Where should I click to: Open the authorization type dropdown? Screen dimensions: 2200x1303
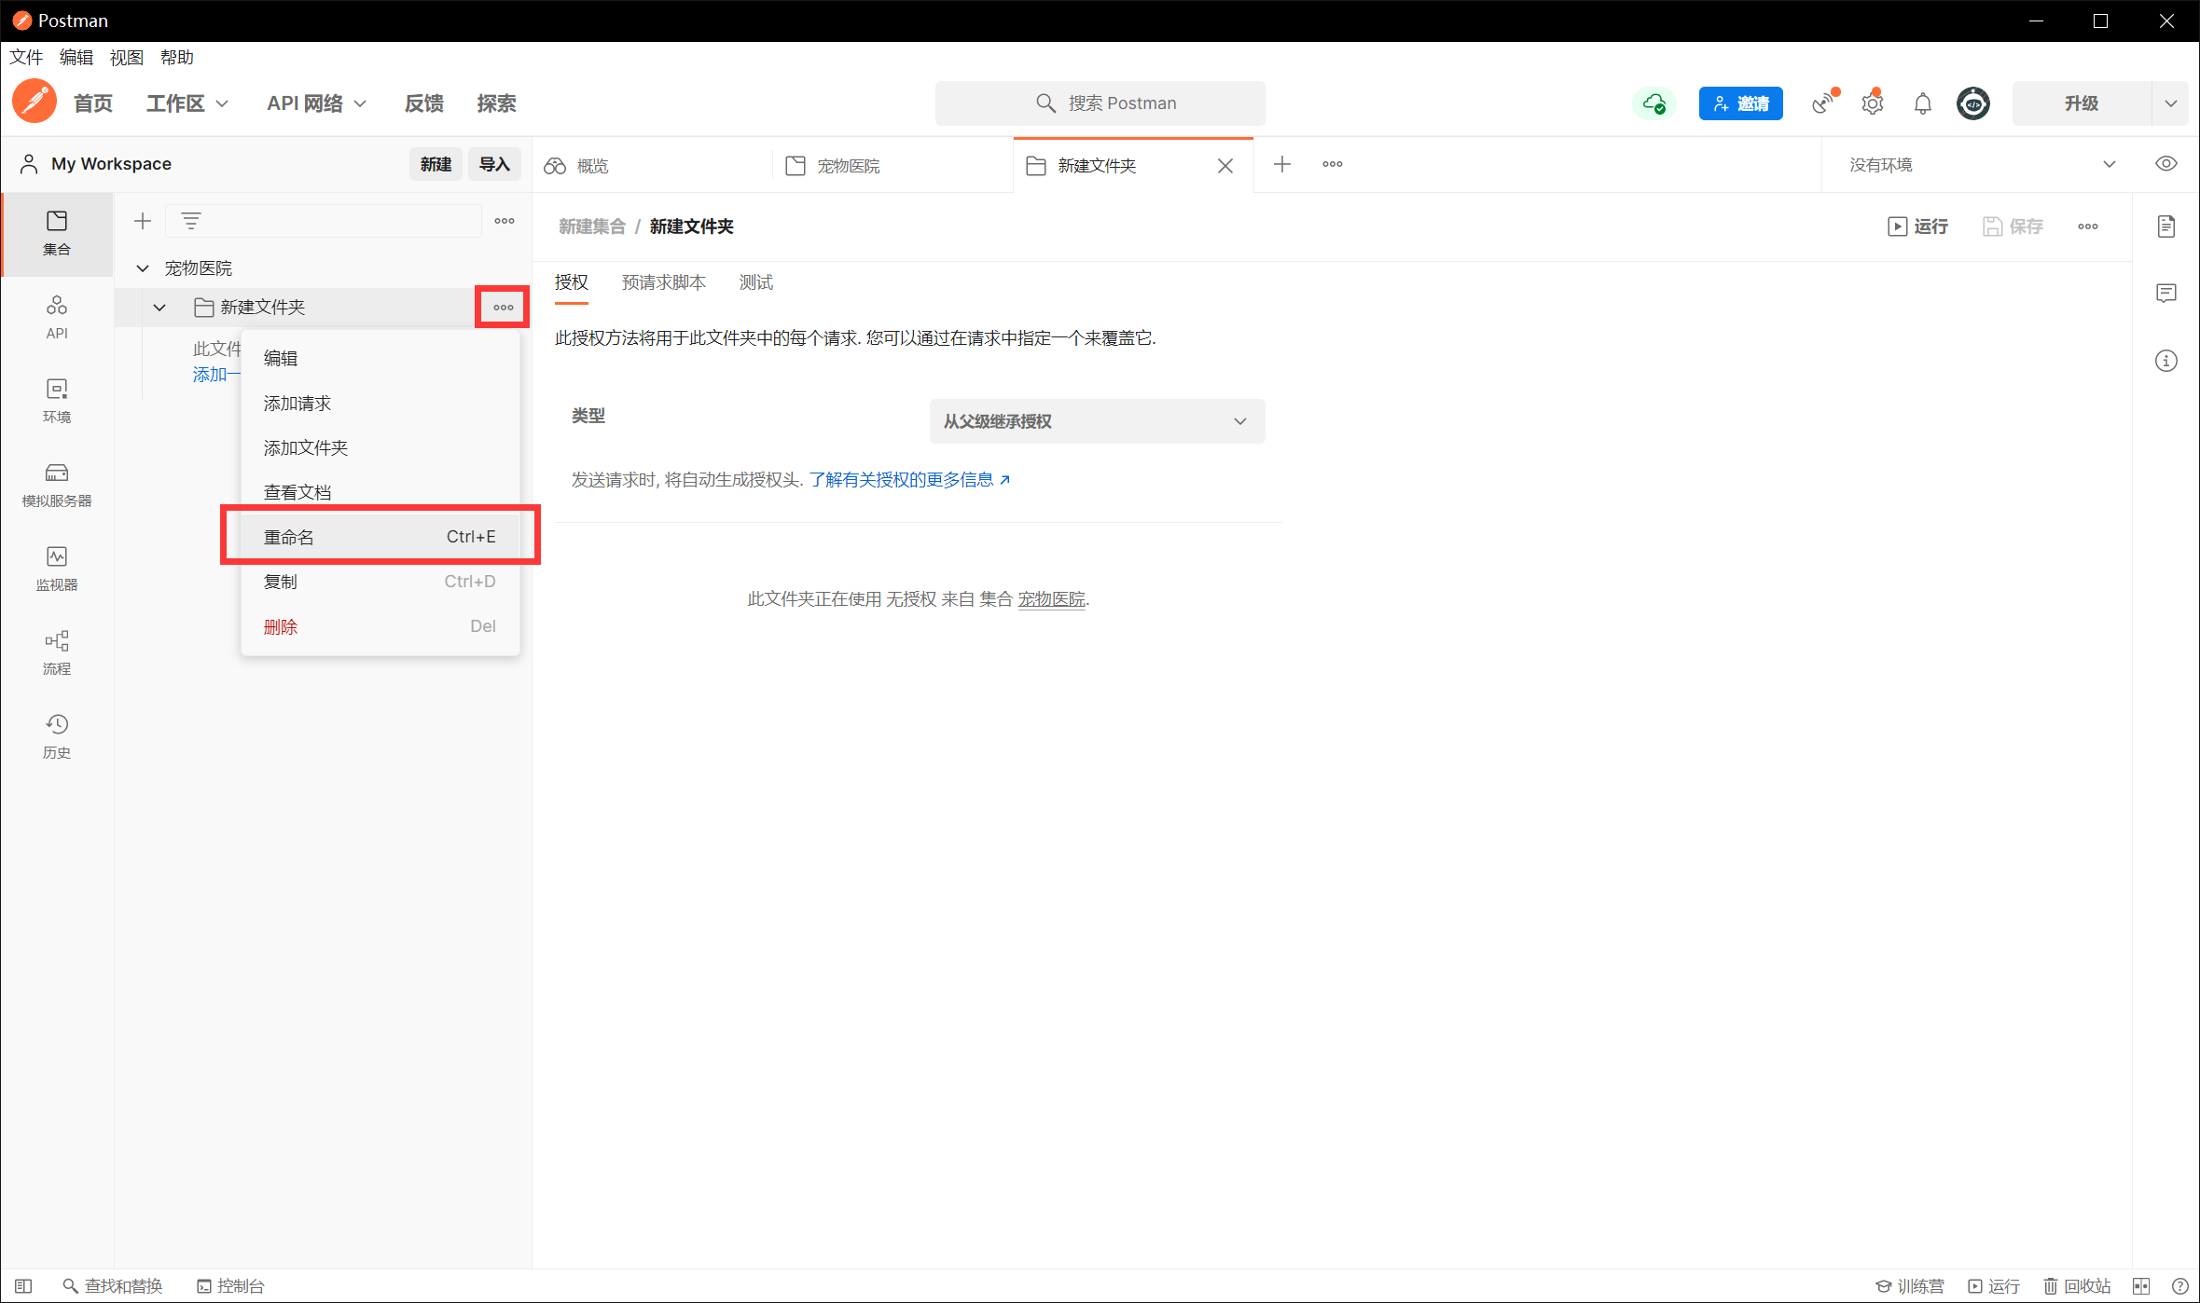coord(1096,421)
